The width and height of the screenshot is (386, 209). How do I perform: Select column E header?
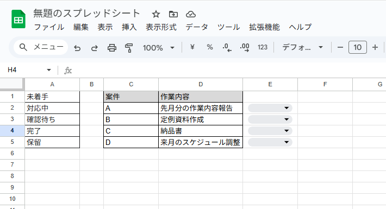270,84
